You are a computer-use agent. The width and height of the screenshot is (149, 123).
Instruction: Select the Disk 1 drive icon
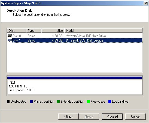pyautogui.click(x=10, y=40)
